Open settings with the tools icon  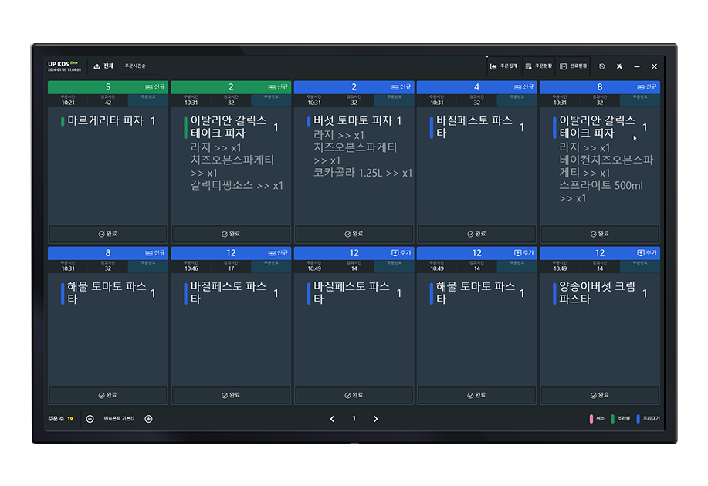click(619, 66)
